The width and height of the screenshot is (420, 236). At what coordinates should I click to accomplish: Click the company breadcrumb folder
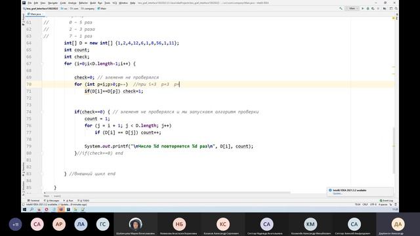click(88, 9)
